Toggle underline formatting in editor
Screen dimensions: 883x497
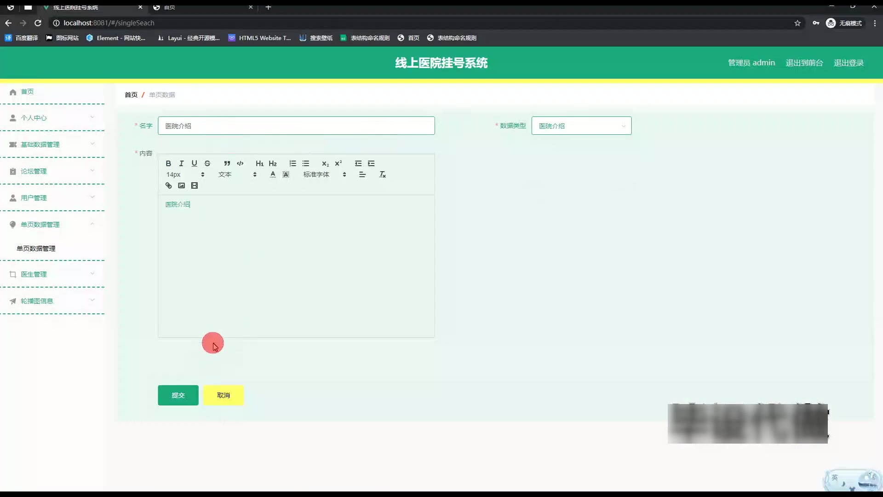coord(194,163)
